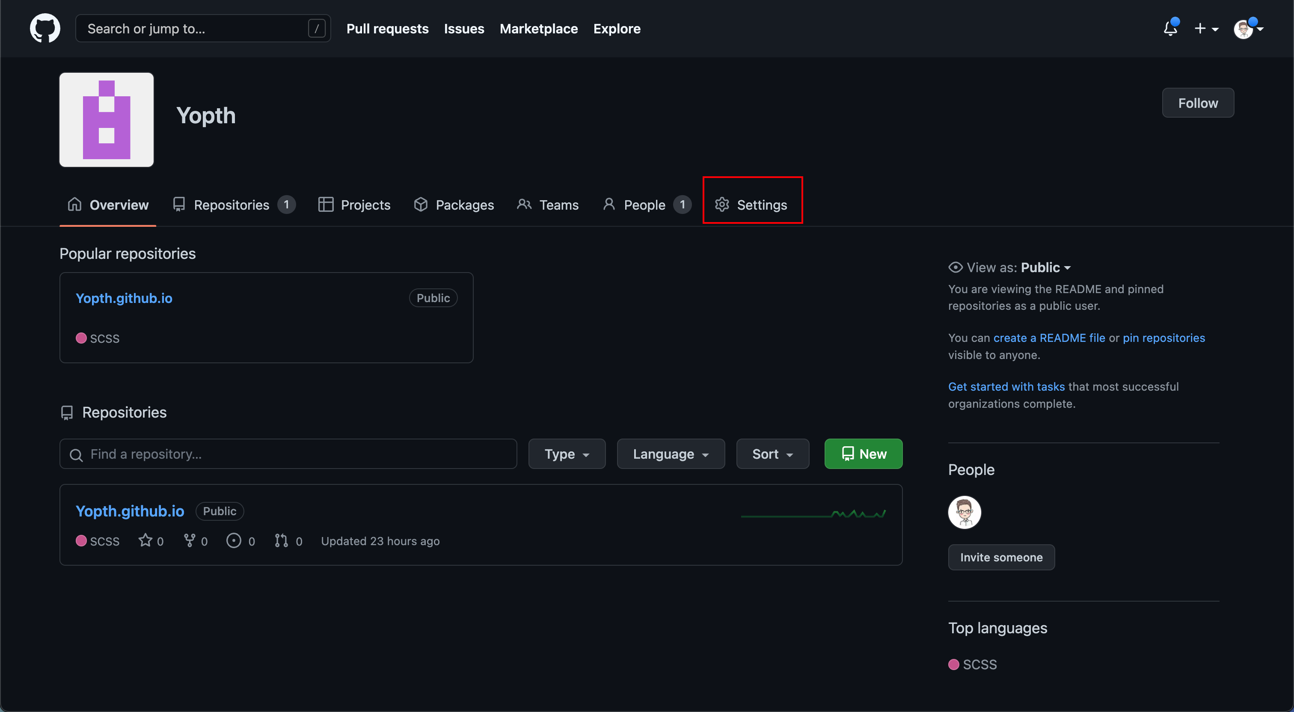
Task: Click the Yopth organization avatar
Action: pos(107,119)
